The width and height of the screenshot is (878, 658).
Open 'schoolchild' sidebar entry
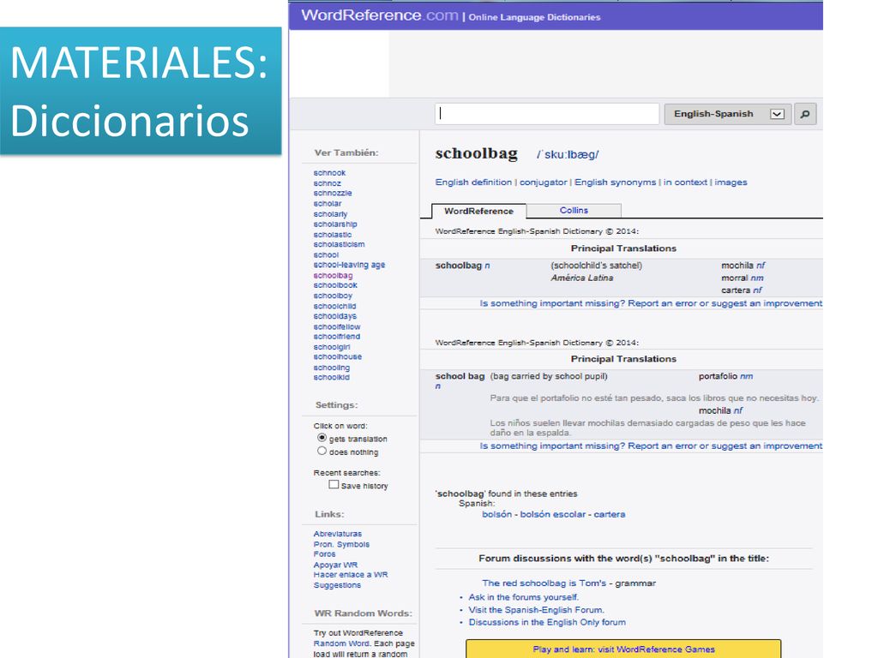[x=334, y=306]
